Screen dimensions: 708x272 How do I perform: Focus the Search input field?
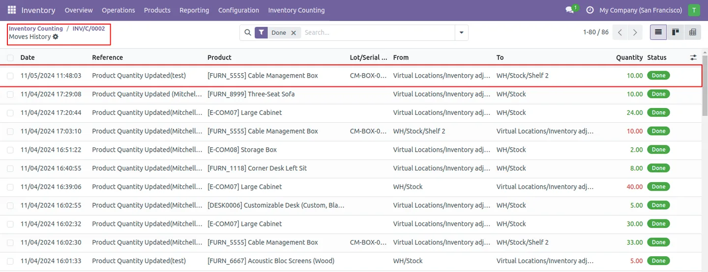(378, 32)
